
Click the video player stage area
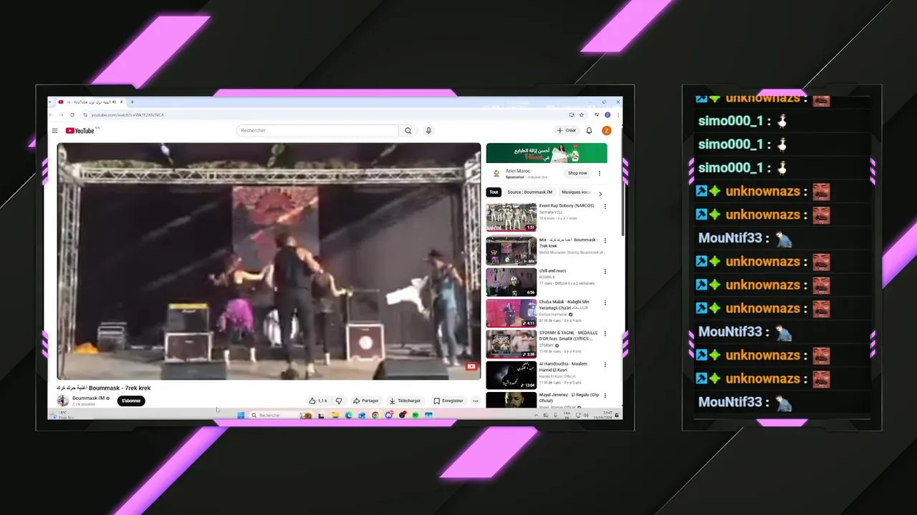269,261
